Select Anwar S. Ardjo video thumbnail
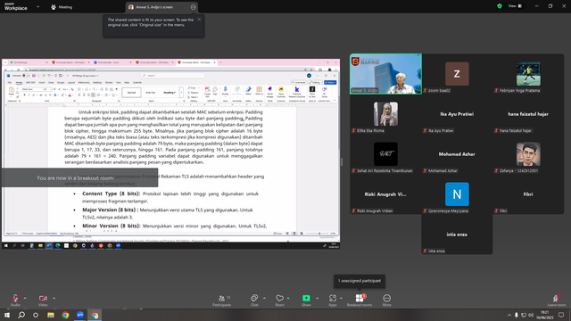The image size is (571, 321). pyautogui.click(x=385, y=74)
